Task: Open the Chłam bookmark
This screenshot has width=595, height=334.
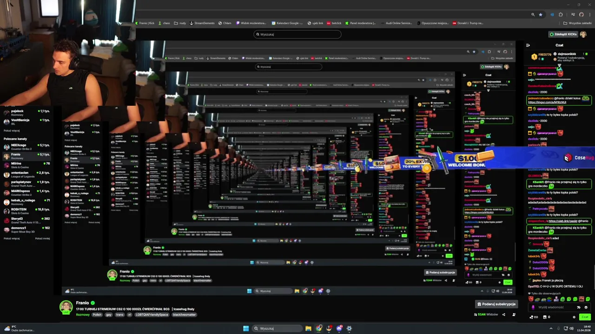Action: [225, 23]
